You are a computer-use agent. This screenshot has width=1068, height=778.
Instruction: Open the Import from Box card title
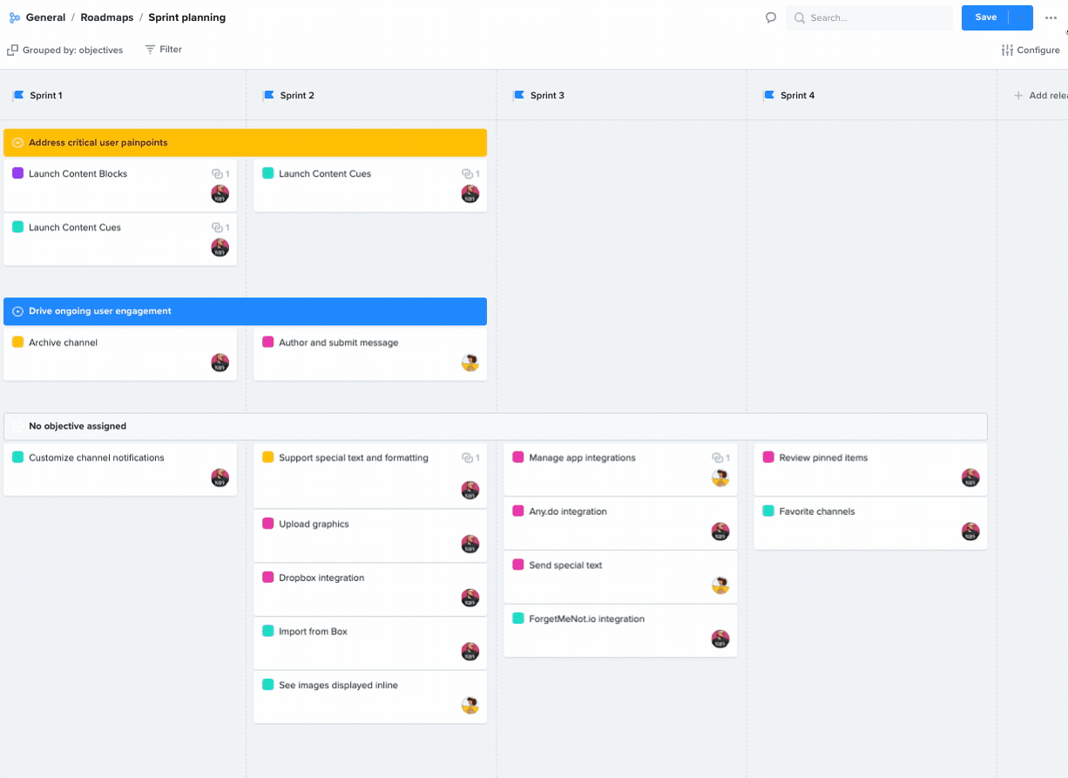[313, 632]
